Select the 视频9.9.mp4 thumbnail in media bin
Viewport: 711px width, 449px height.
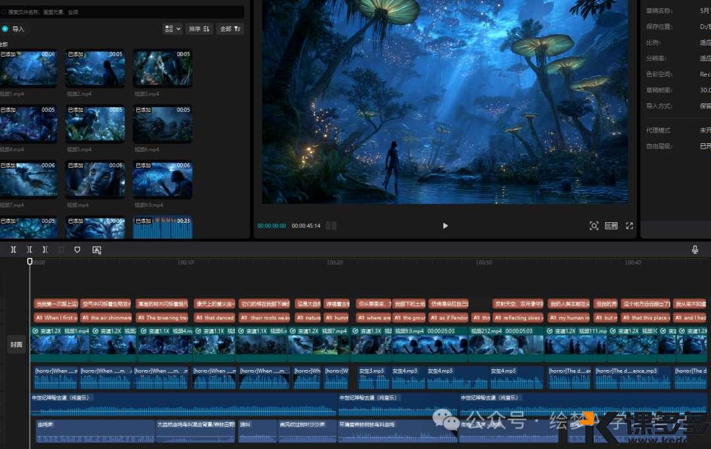point(163,179)
